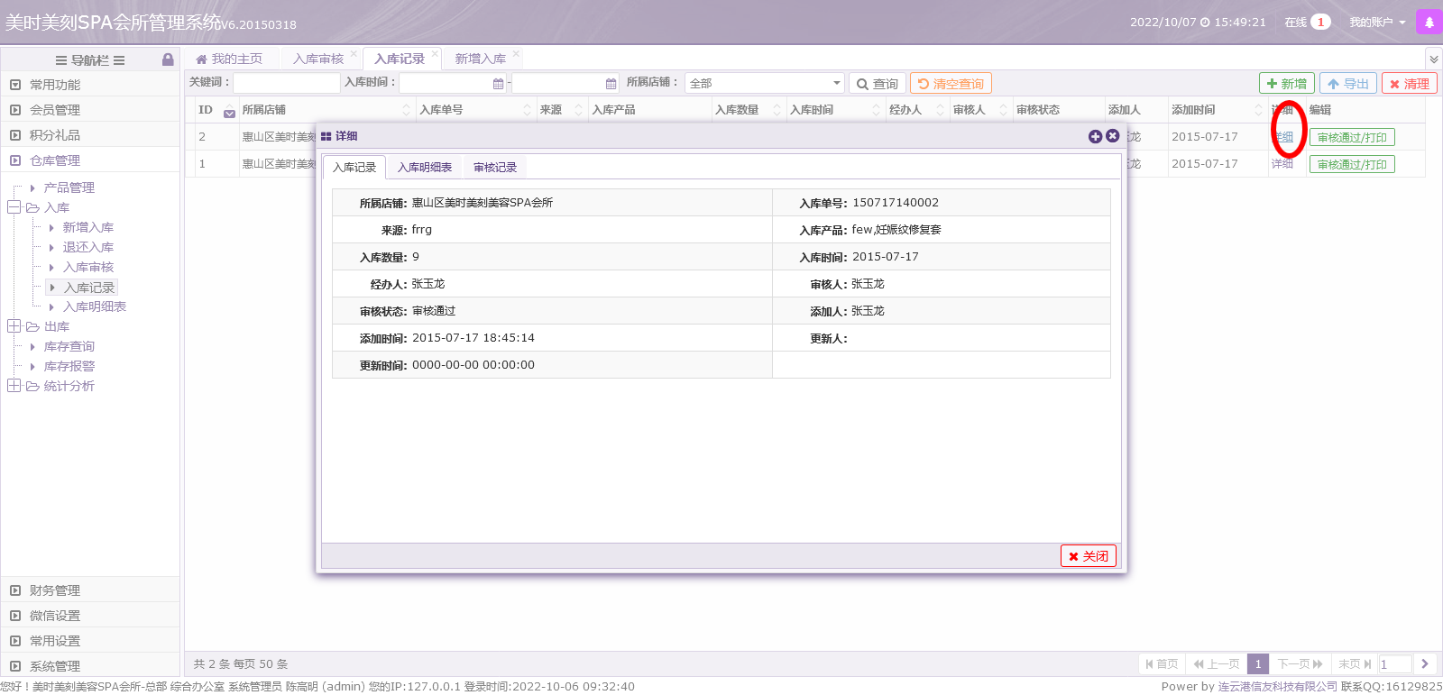Select 库存查询 in the navigation tree
The image size is (1443, 695).
pos(69,346)
